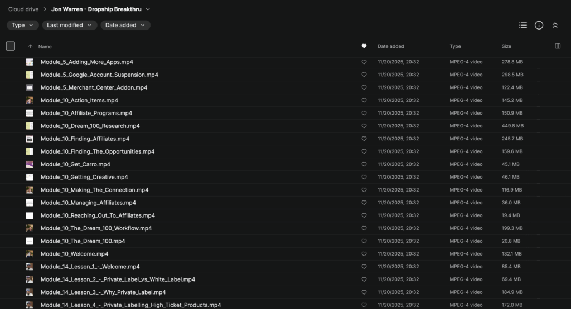Click the collapse double-chevron icon
This screenshot has width=571, height=309.
(555, 25)
